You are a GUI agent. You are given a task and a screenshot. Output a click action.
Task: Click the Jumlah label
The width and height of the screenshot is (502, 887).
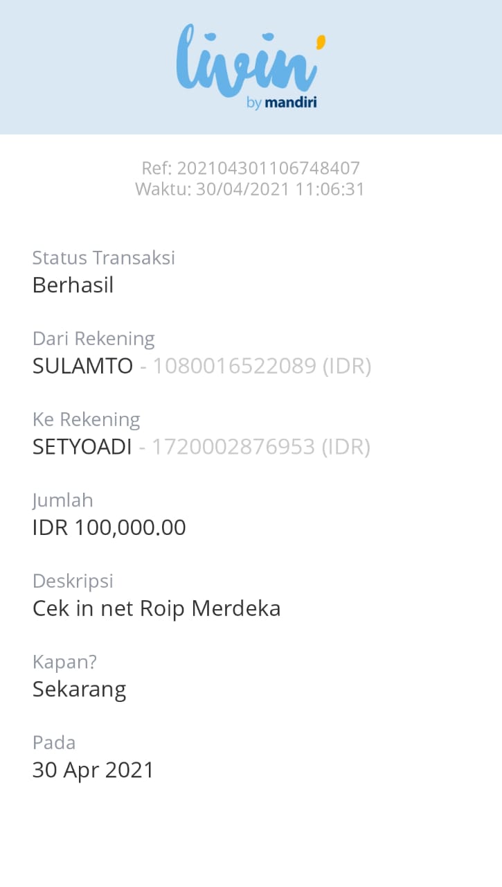point(62,500)
